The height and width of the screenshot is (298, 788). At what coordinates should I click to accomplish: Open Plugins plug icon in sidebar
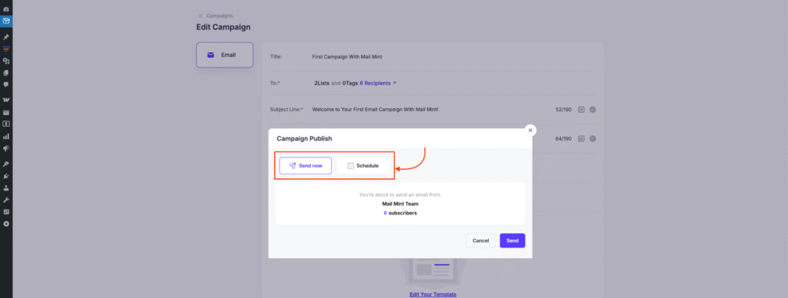click(6, 176)
